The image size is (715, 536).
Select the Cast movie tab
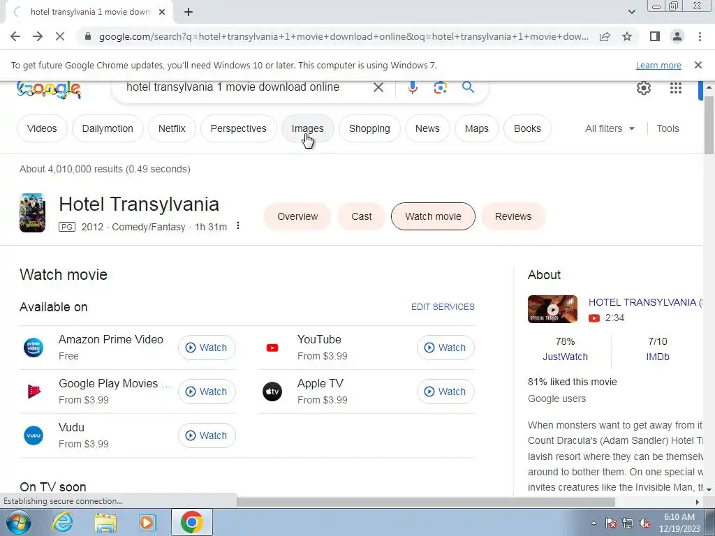tap(362, 216)
